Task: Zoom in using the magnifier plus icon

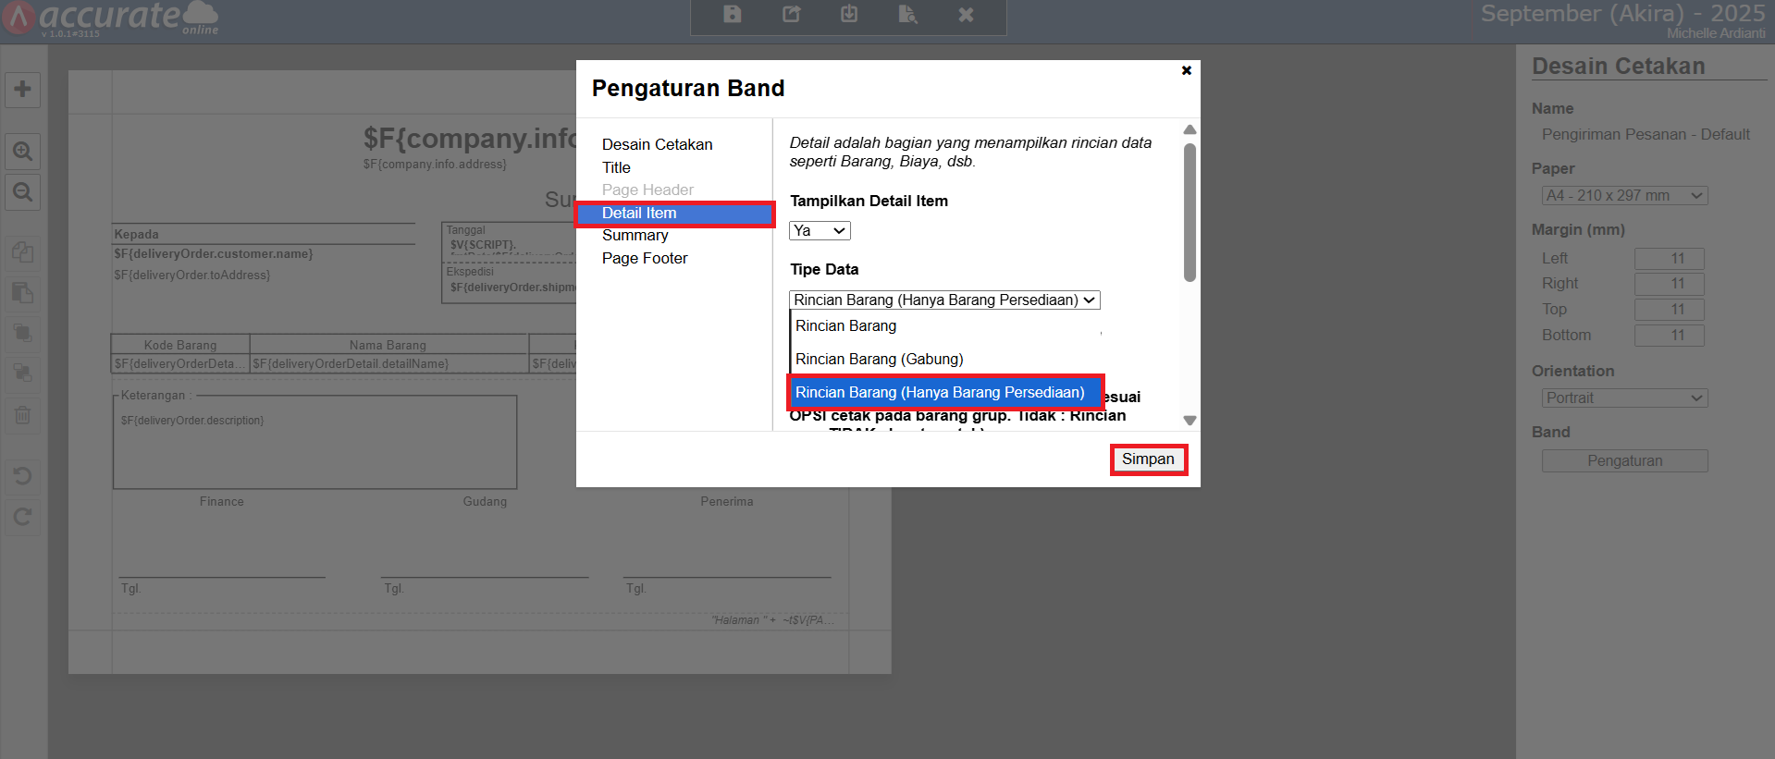Action: click(x=23, y=151)
